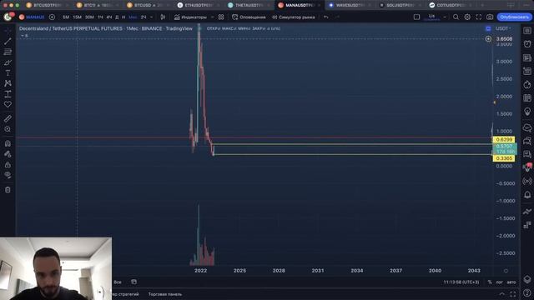Viewport: 534px width, 300px height.
Task: Select the 4Ч timeframe
Action: coord(109,17)
